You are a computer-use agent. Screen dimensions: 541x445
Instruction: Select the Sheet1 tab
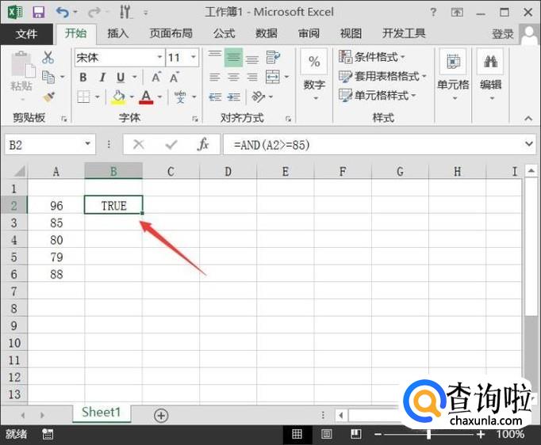coord(102,413)
